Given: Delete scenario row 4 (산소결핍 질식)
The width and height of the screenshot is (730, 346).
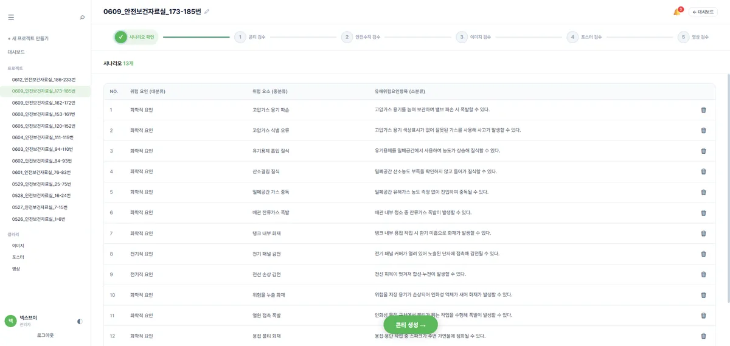Looking at the screenshot, I should click(703, 171).
